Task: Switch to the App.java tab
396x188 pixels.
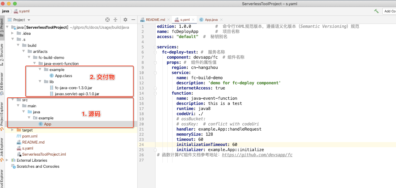Action: 211,20
